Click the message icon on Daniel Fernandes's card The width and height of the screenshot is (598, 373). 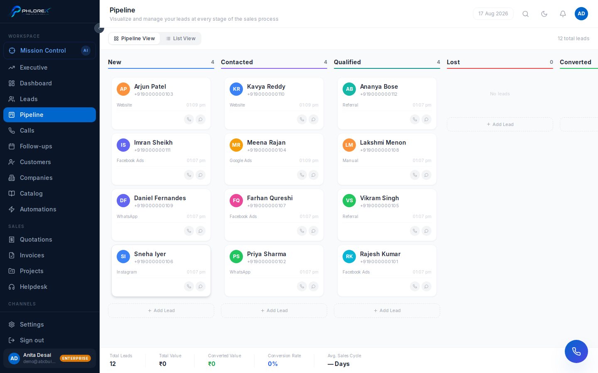point(201,231)
